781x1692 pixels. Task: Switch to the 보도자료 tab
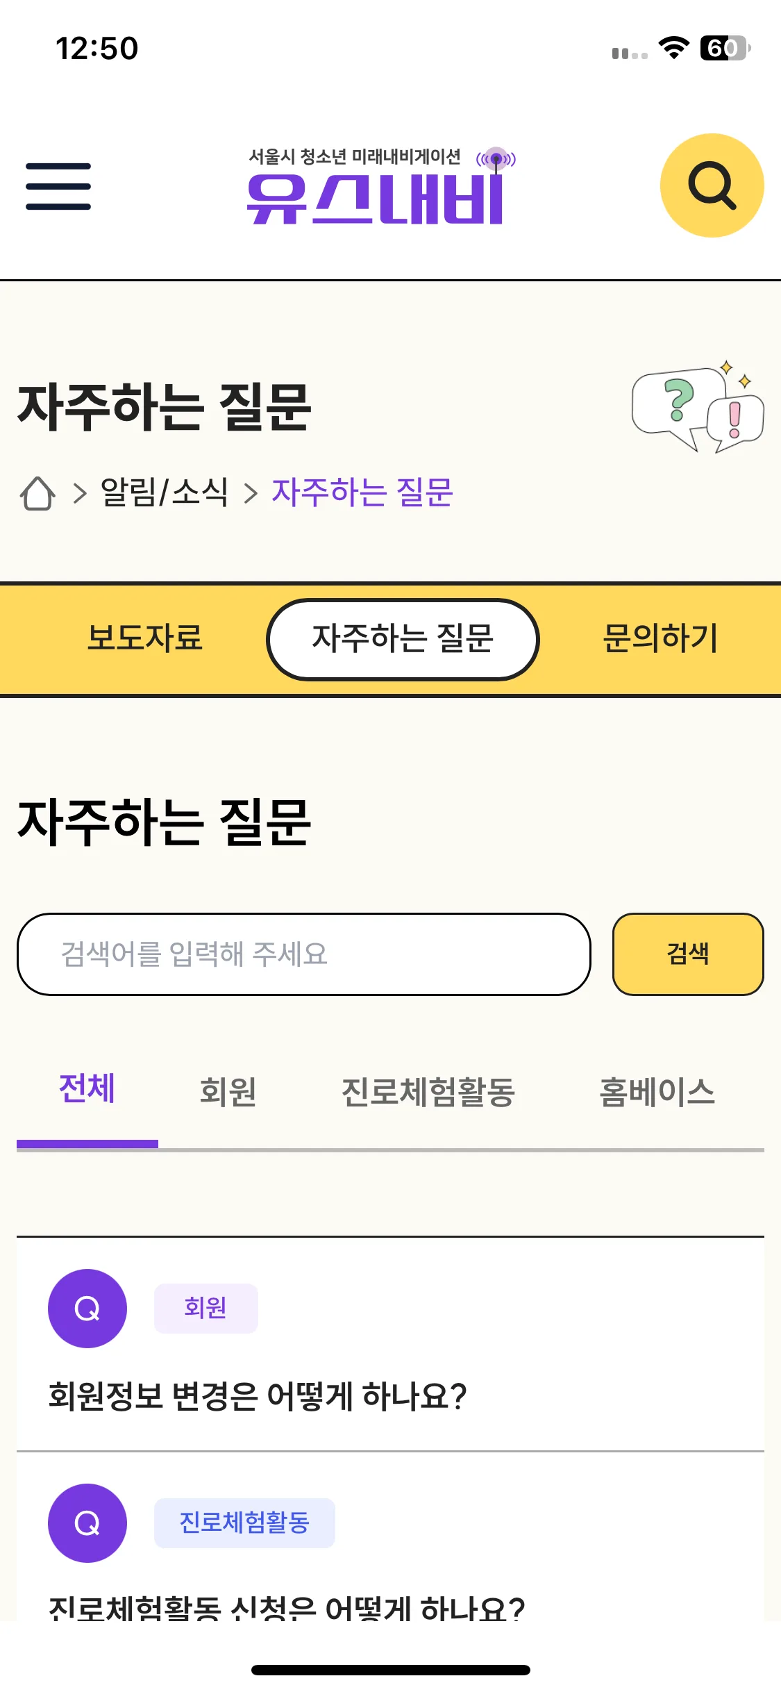(x=145, y=638)
